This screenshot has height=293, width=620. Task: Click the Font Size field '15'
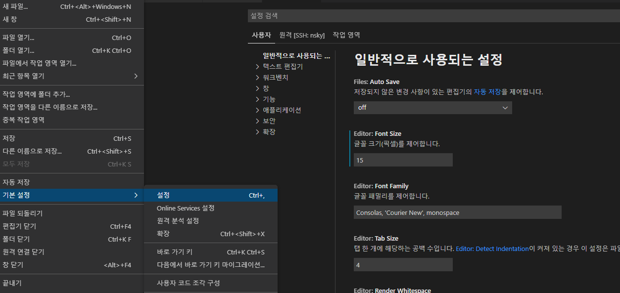403,160
